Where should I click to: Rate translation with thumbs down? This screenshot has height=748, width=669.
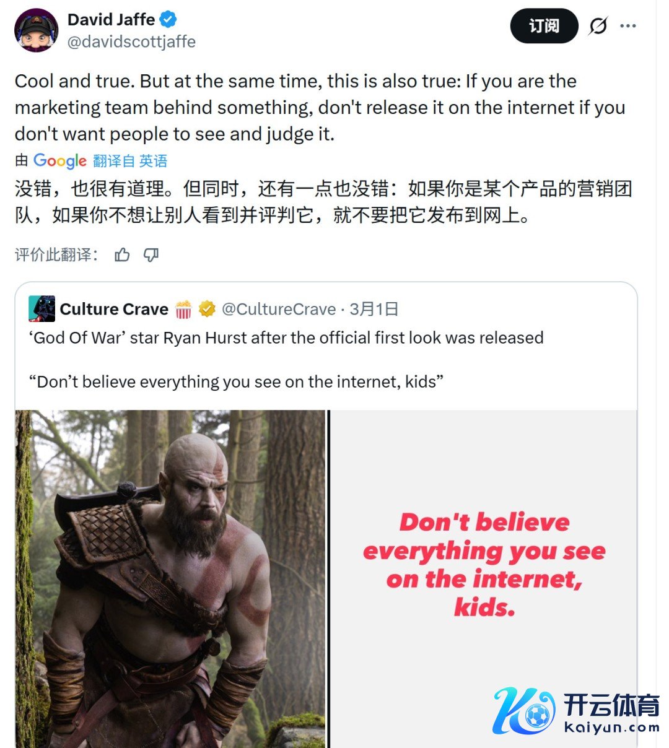coord(151,254)
